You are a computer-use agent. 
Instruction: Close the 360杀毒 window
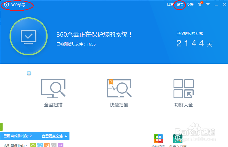(225, 5)
